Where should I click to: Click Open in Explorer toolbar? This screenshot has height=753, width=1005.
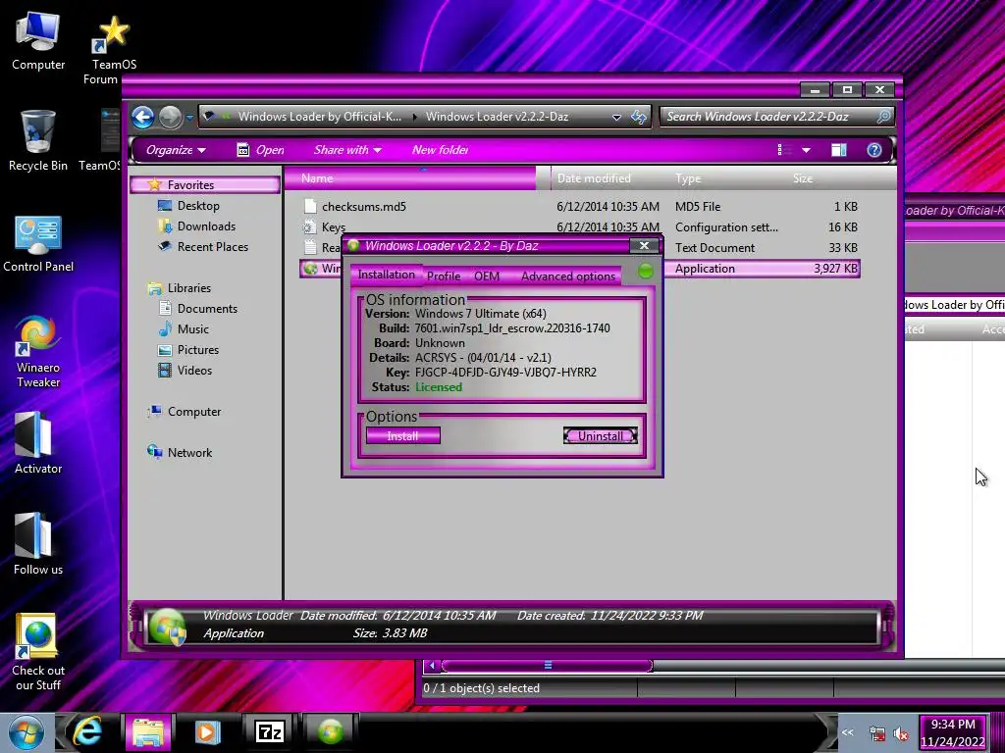[x=260, y=150]
